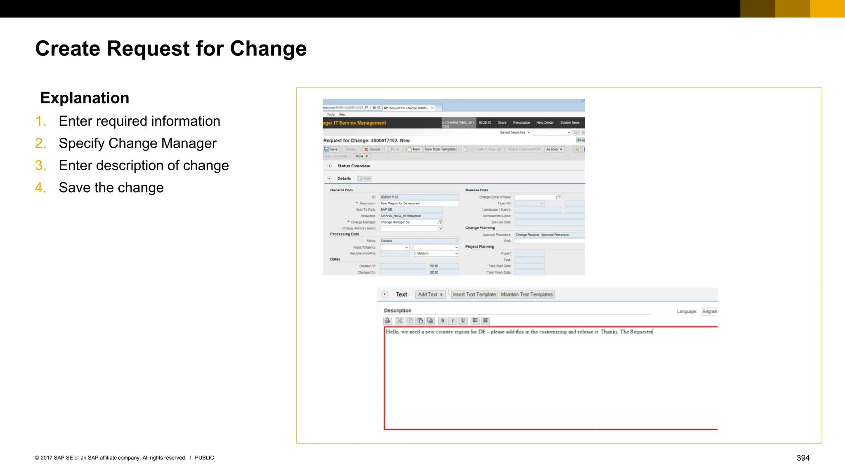Open value help for Change Cycle / Phase
This screenshot has width=845, height=475.
[558, 197]
